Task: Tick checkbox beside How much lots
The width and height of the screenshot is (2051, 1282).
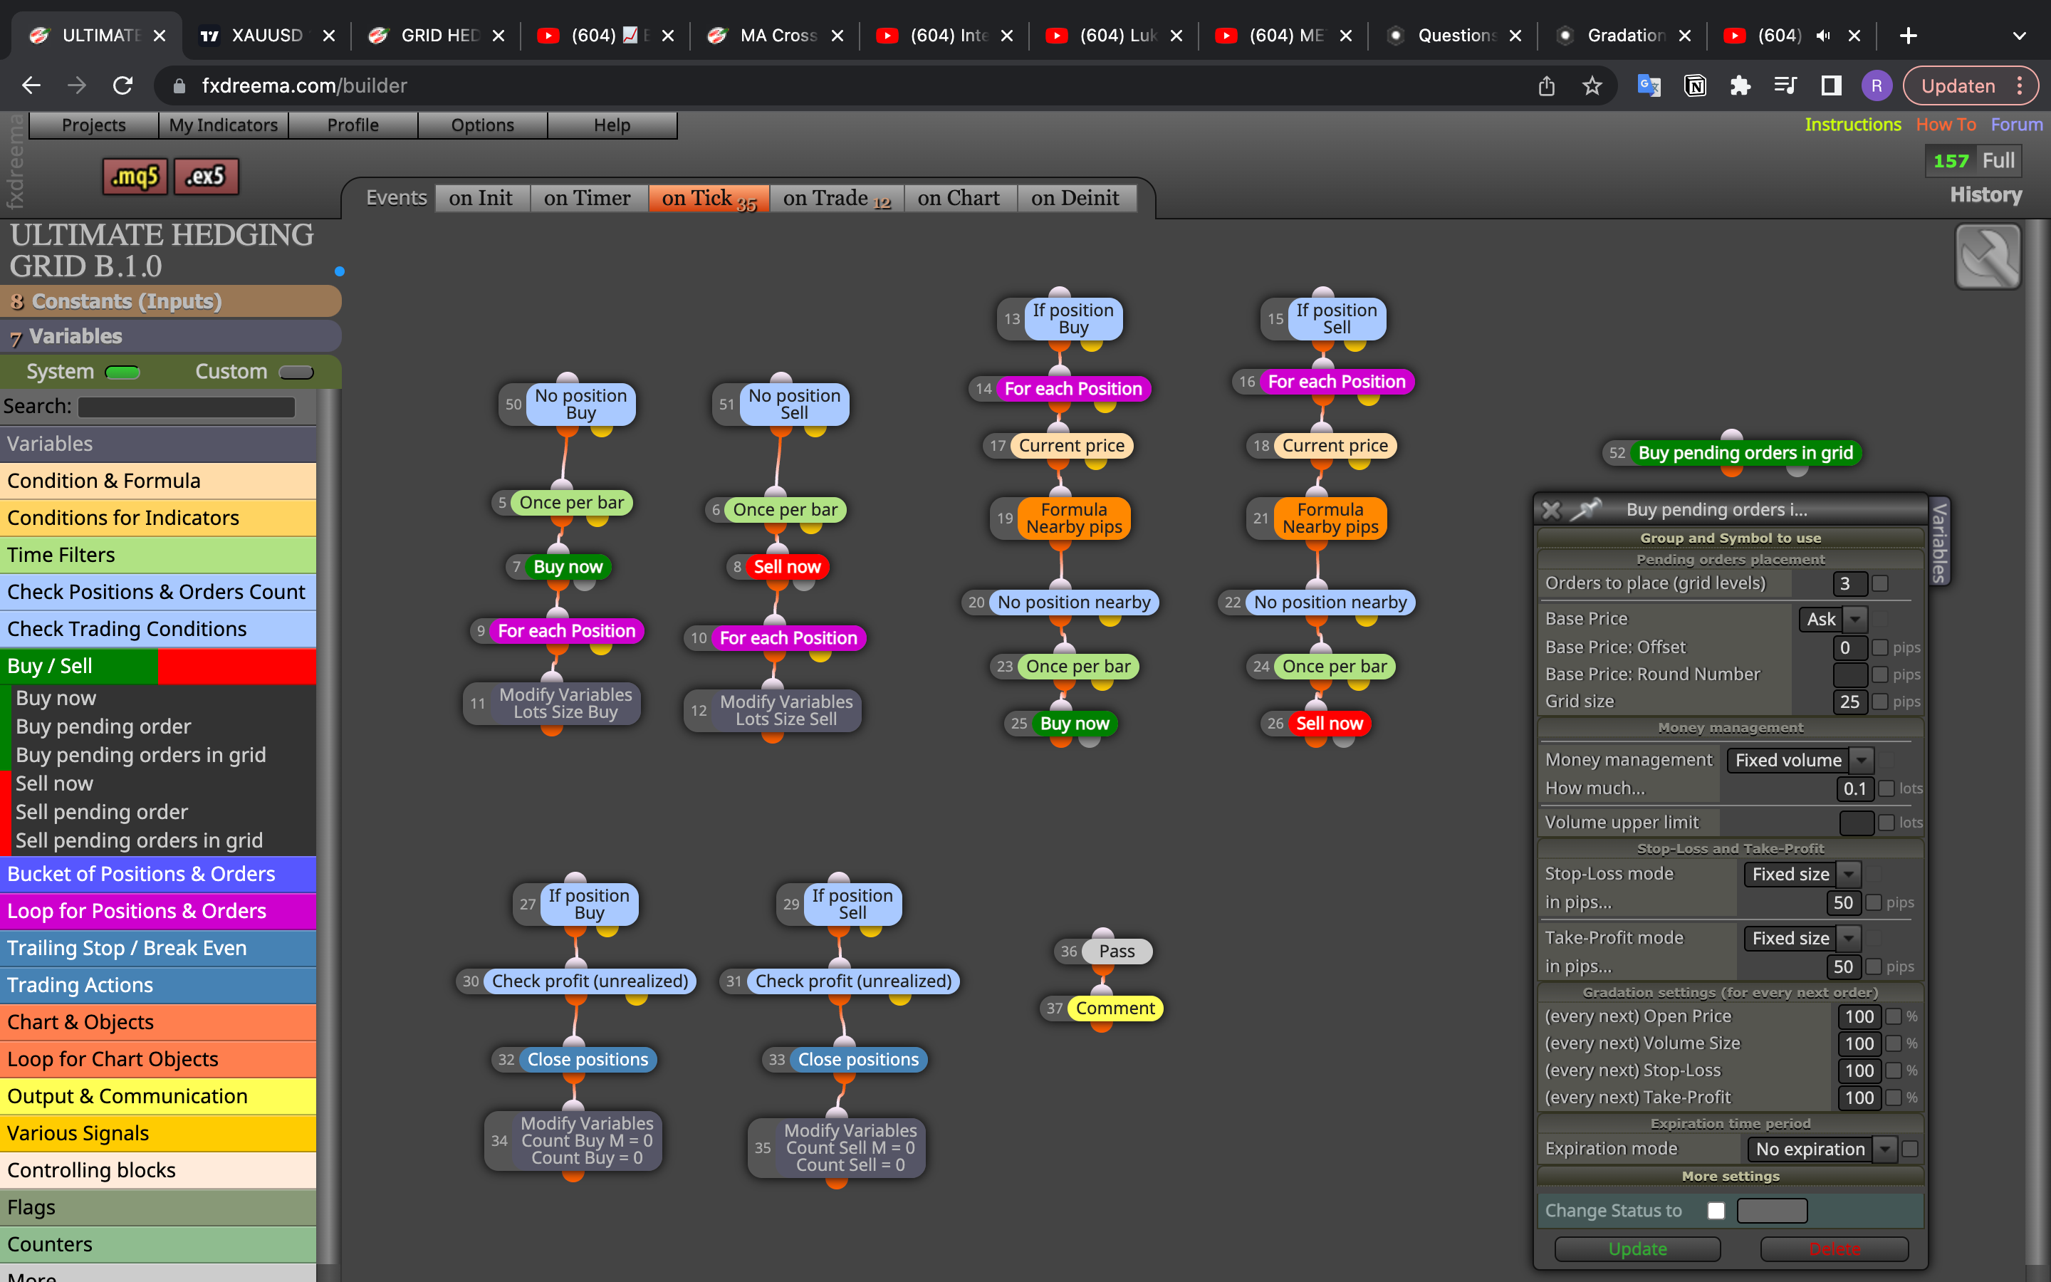Action: (1886, 788)
